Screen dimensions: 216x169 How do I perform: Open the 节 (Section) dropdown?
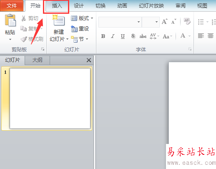point(79,39)
